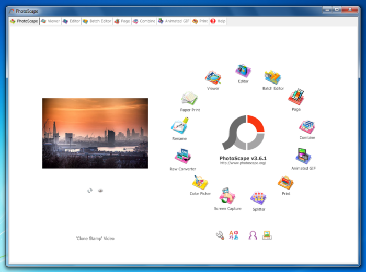
Task: Open settings wrench icon at bottom
Action: click(x=220, y=235)
